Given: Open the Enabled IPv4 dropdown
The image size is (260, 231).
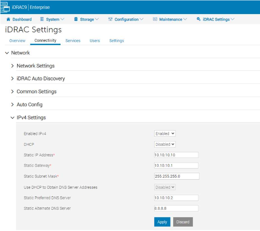Looking at the screenshot, I should tap(165, 134).
